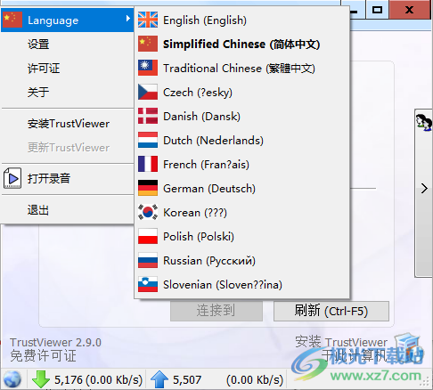The width and height of the screenshot is (433, 390).
Task: Click the United Kingdom flag icon
Action: click(x=148, y=20)
